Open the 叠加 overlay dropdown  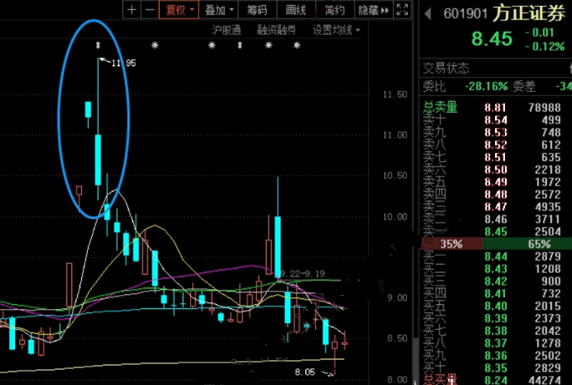point(218,10)
